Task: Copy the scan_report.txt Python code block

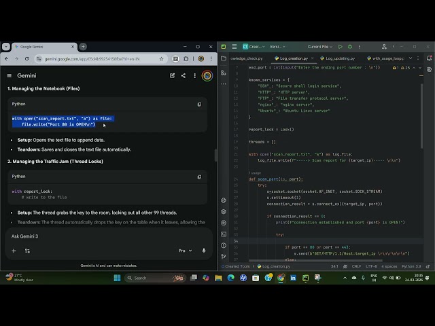Action: click(x=199, y=104)
